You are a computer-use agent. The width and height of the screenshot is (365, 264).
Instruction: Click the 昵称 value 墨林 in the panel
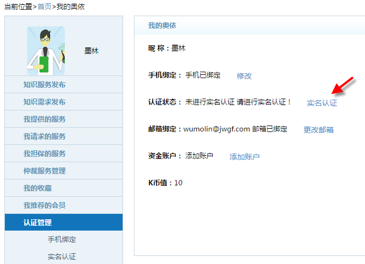[178, 48]
